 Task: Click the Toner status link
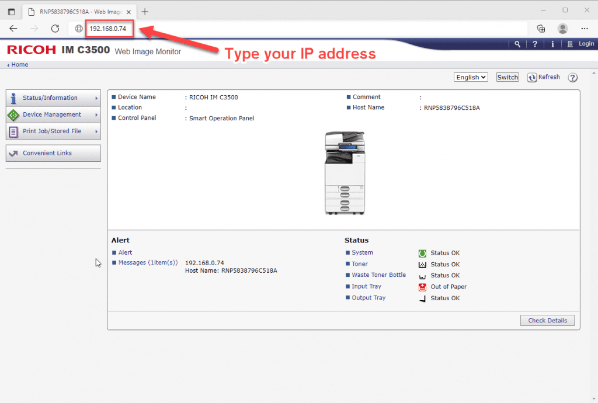360,264
